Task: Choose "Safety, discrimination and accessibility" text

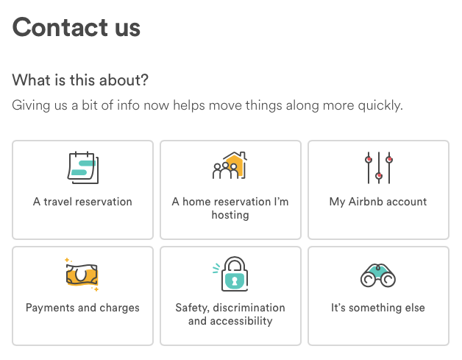Action: point(230,314)
